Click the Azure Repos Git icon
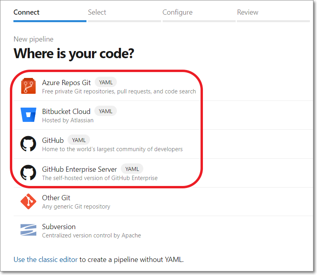 pos(28,86)
